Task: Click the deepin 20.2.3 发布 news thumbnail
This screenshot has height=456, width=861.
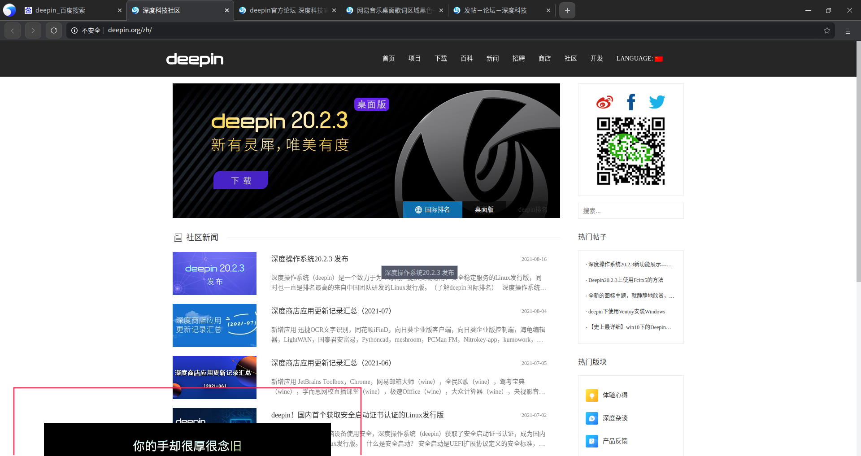Action: [x=214, y=274]
